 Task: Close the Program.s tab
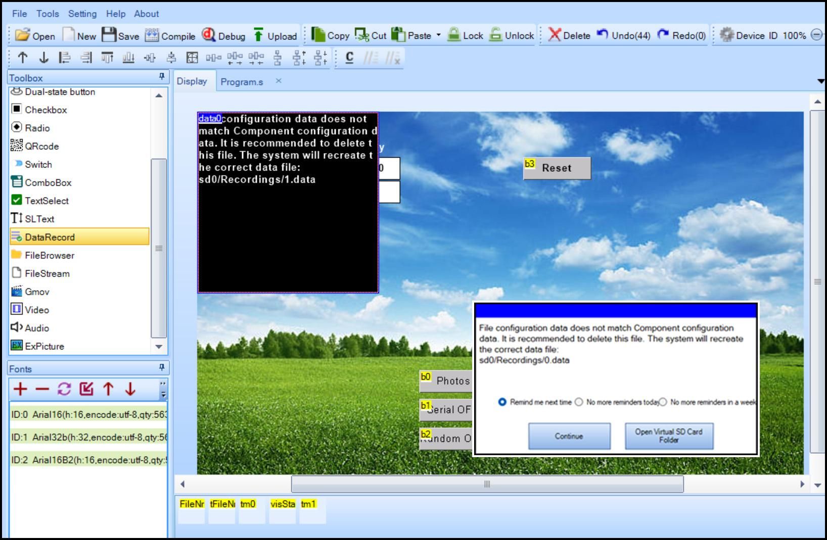[x=279, y=81]
